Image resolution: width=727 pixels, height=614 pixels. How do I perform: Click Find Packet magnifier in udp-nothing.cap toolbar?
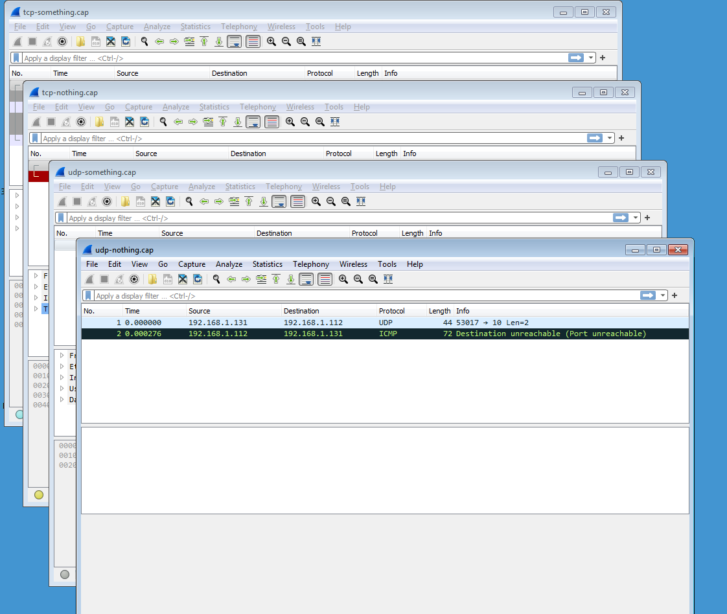(216, 279)
